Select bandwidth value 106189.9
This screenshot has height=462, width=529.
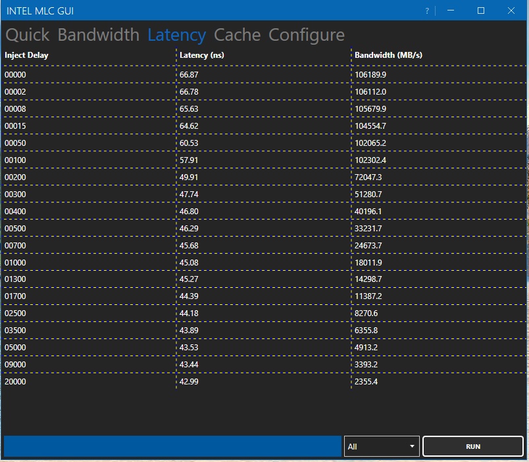(x=370, y=75)
